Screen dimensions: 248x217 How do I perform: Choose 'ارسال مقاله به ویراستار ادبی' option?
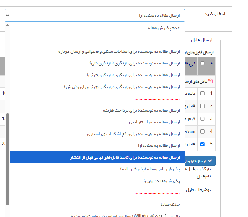click(x=154, y=122)
